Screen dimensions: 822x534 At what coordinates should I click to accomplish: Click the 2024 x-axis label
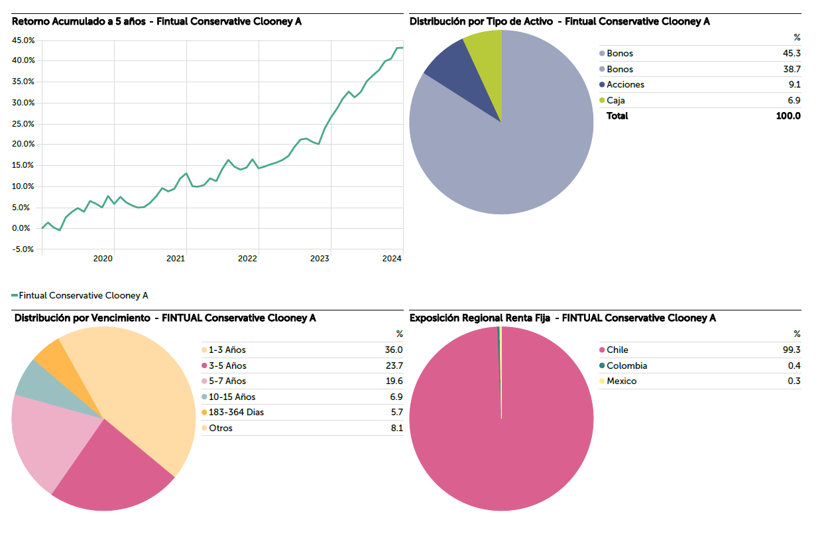point(392,259)
